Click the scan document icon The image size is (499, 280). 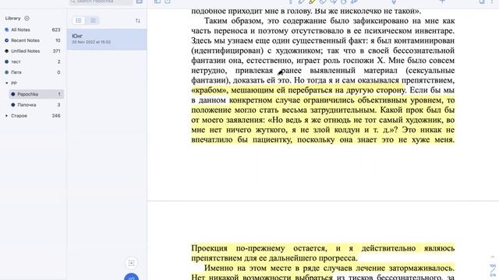[132, 263]
